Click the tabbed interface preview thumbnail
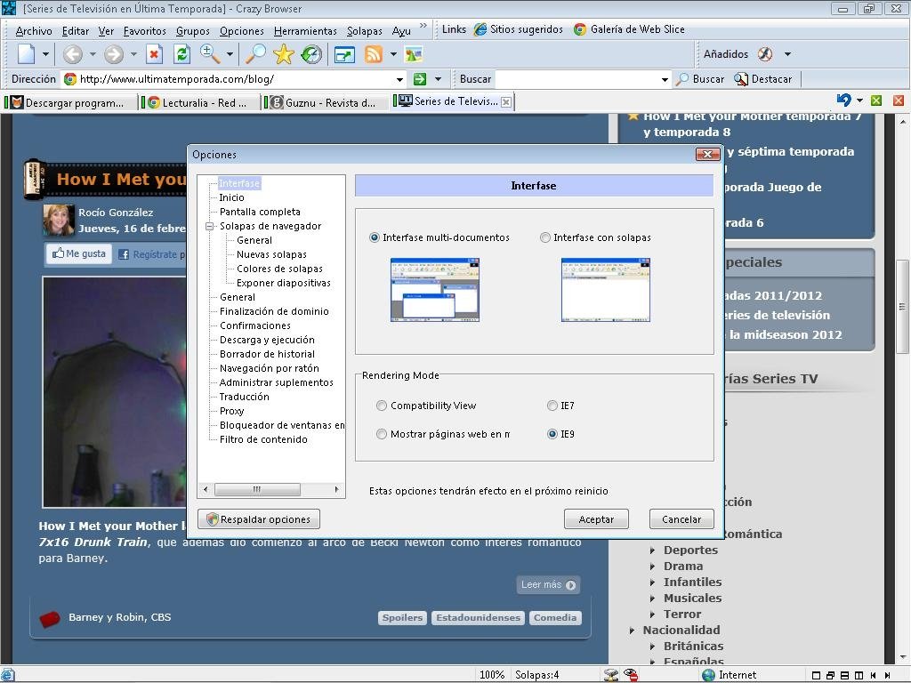This screenshot has width=911, height=683. coord(606,290)
